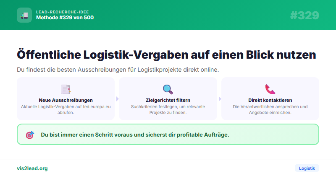Click the target dart icon in the green banner
The image size is (336, 176).
[30, 135]
